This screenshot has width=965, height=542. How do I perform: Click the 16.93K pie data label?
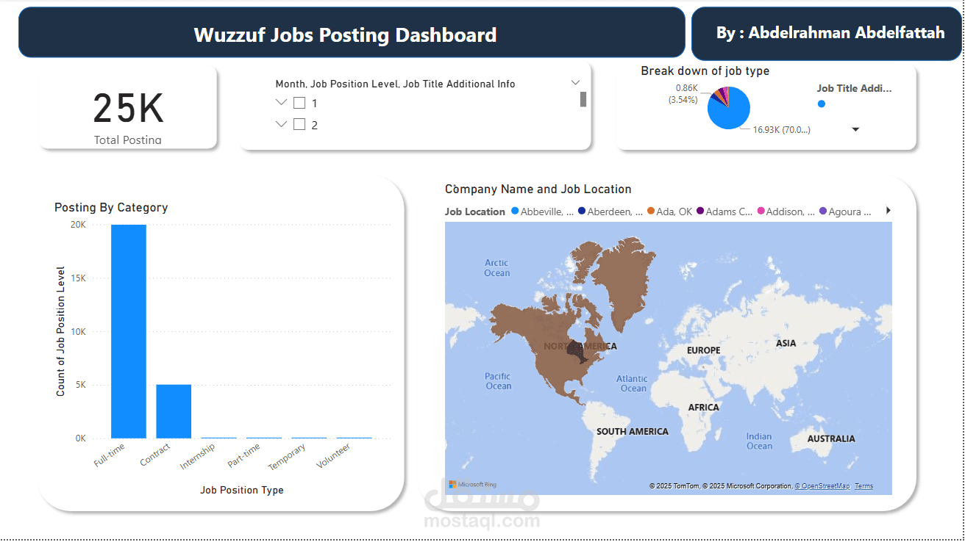[782, 130]
